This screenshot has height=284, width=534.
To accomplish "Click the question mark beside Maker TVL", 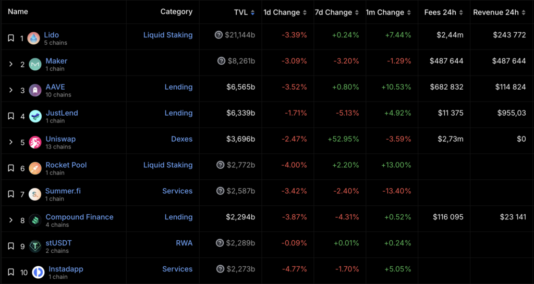I will 222,61.
